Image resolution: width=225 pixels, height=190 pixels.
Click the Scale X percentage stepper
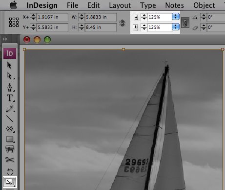tap(144, 17)
